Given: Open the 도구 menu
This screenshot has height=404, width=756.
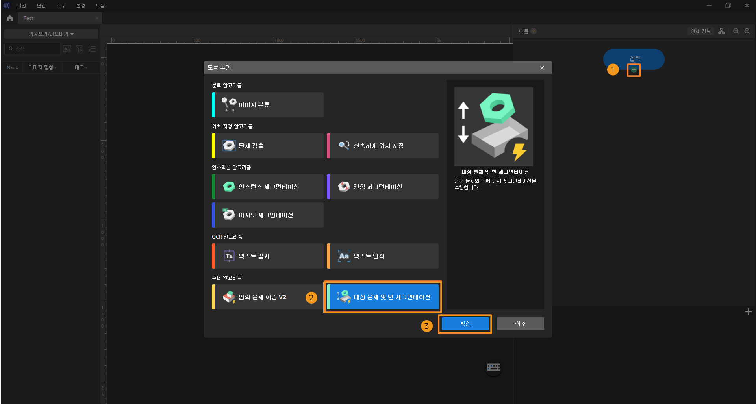Looking at the screenshot, I should pyautogui.click(x=61, y=6).
